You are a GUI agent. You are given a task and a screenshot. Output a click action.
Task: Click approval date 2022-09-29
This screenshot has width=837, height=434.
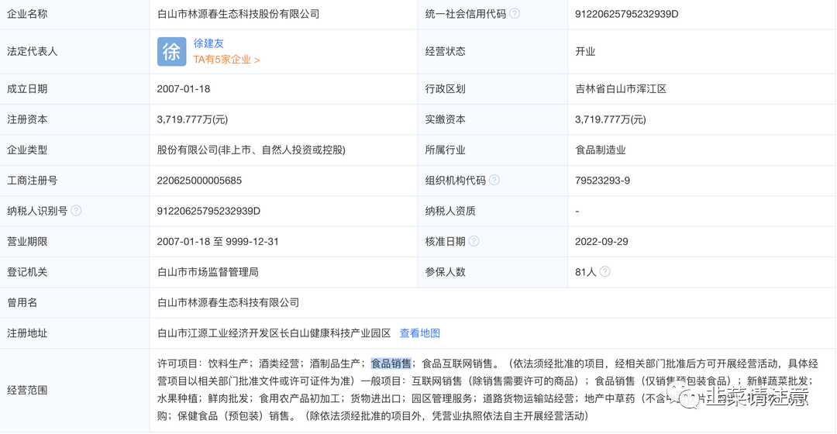[x=601, y=241]
